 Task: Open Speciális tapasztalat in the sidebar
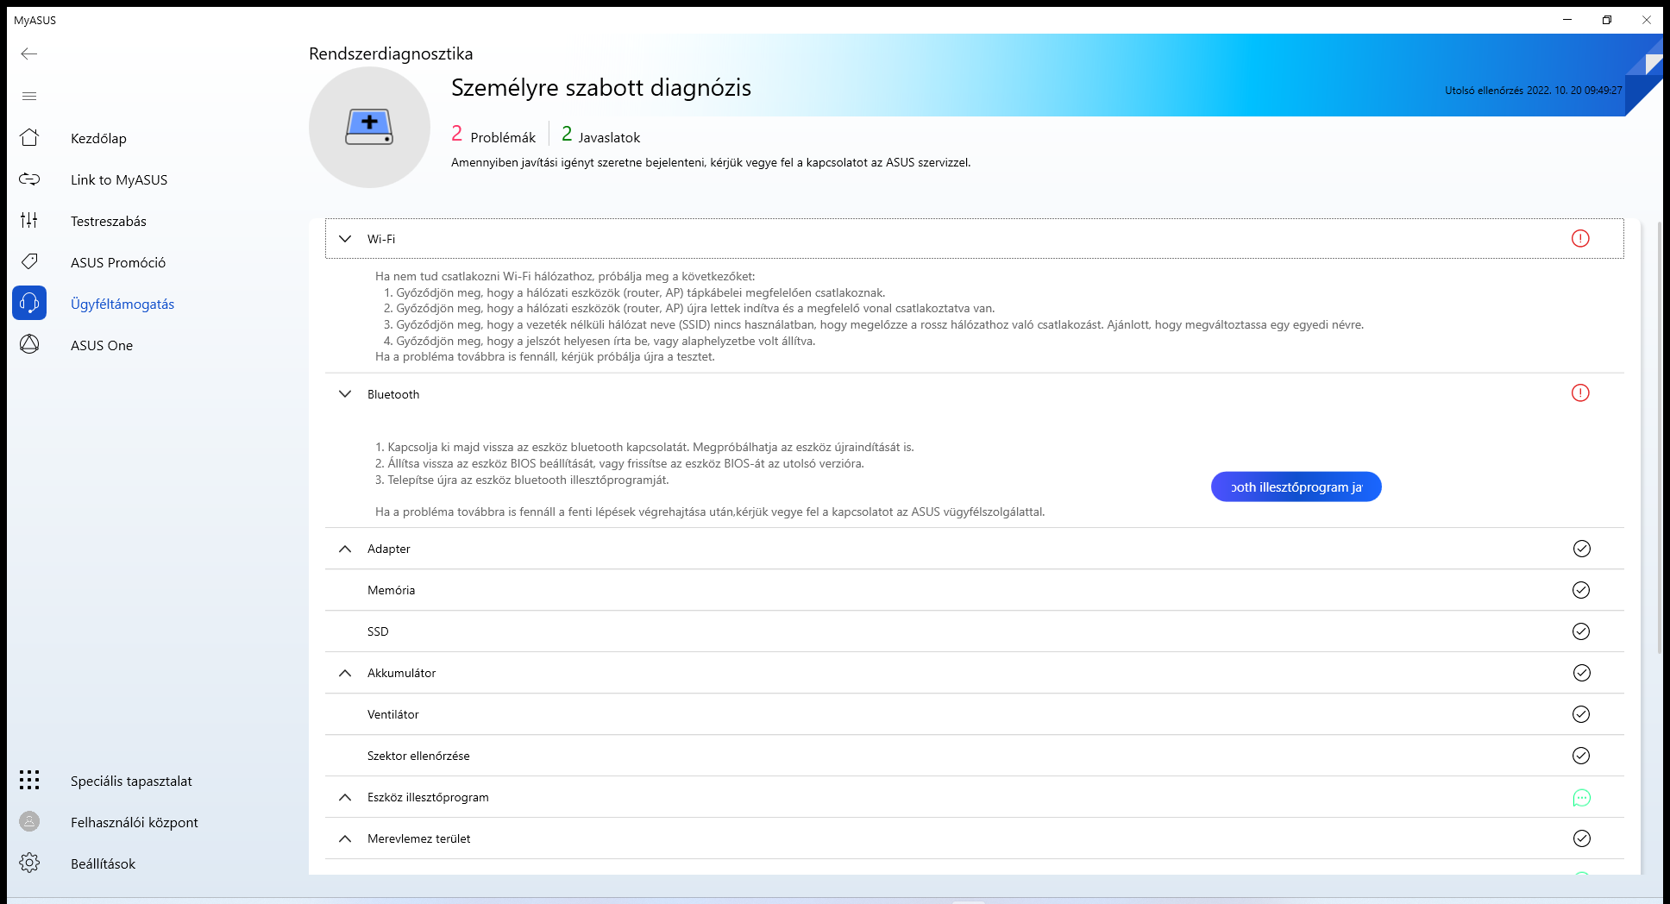pyautogui.click(x=131, y=781)
